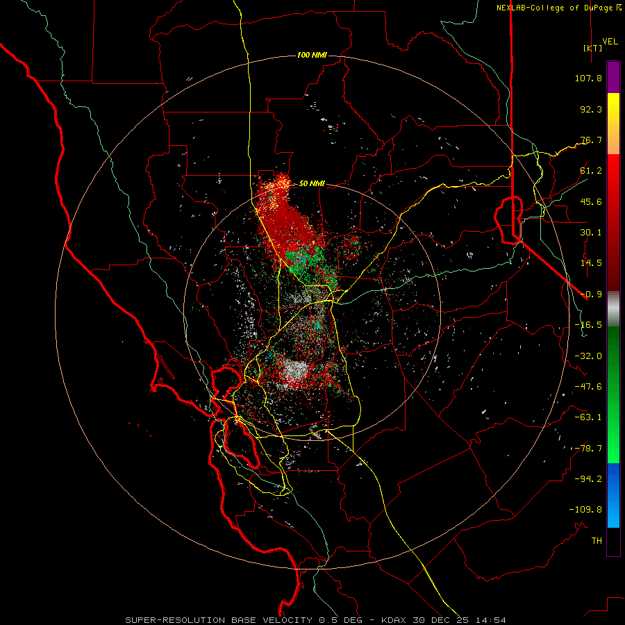This screenshot has height=625, width=625.
Task: Click the purple segment of the velocity color bar
Action: tap(613, 77)
